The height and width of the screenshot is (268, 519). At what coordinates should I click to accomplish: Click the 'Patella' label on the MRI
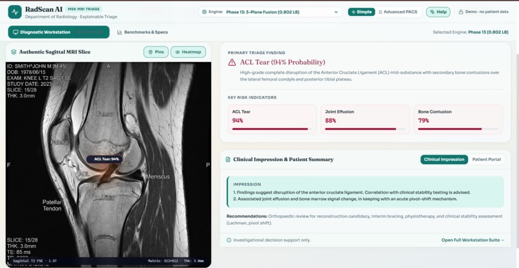coord(59,142)
